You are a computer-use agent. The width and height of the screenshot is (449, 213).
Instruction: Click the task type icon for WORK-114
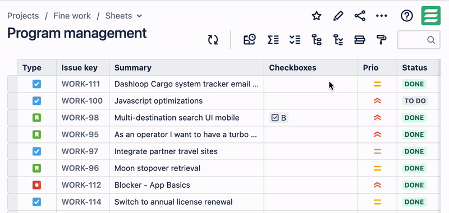(36, 202)
